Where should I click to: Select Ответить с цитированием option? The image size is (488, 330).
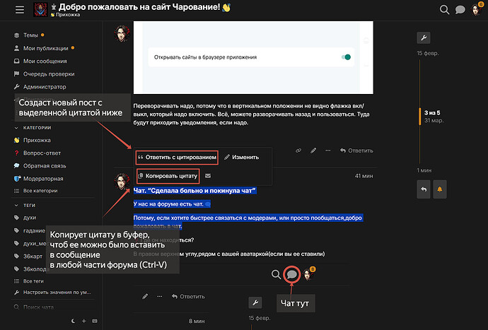click(x=177, y=158)
